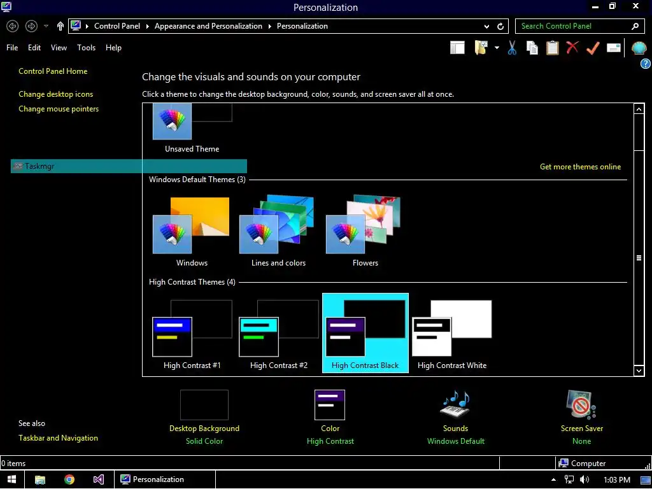The width and height of the screenshot is (652, 489).
Task: Expand the arrow after Appearance and Personalization
Action: click(269, 26)
